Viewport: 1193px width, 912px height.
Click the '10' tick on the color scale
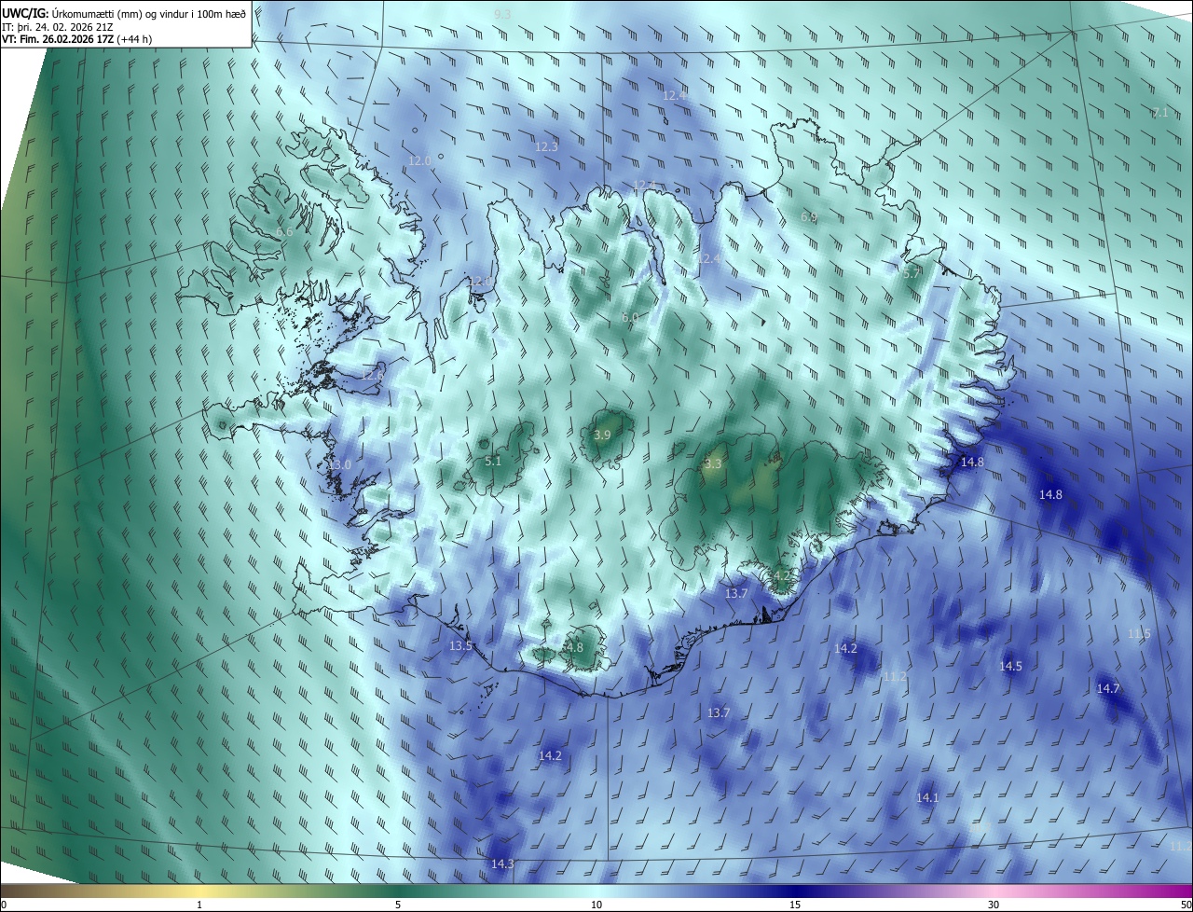(x=596, y=905)
